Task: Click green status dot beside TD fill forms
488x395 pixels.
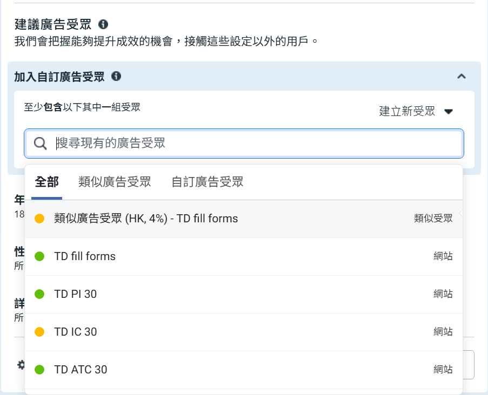Action: pos(39,256)
